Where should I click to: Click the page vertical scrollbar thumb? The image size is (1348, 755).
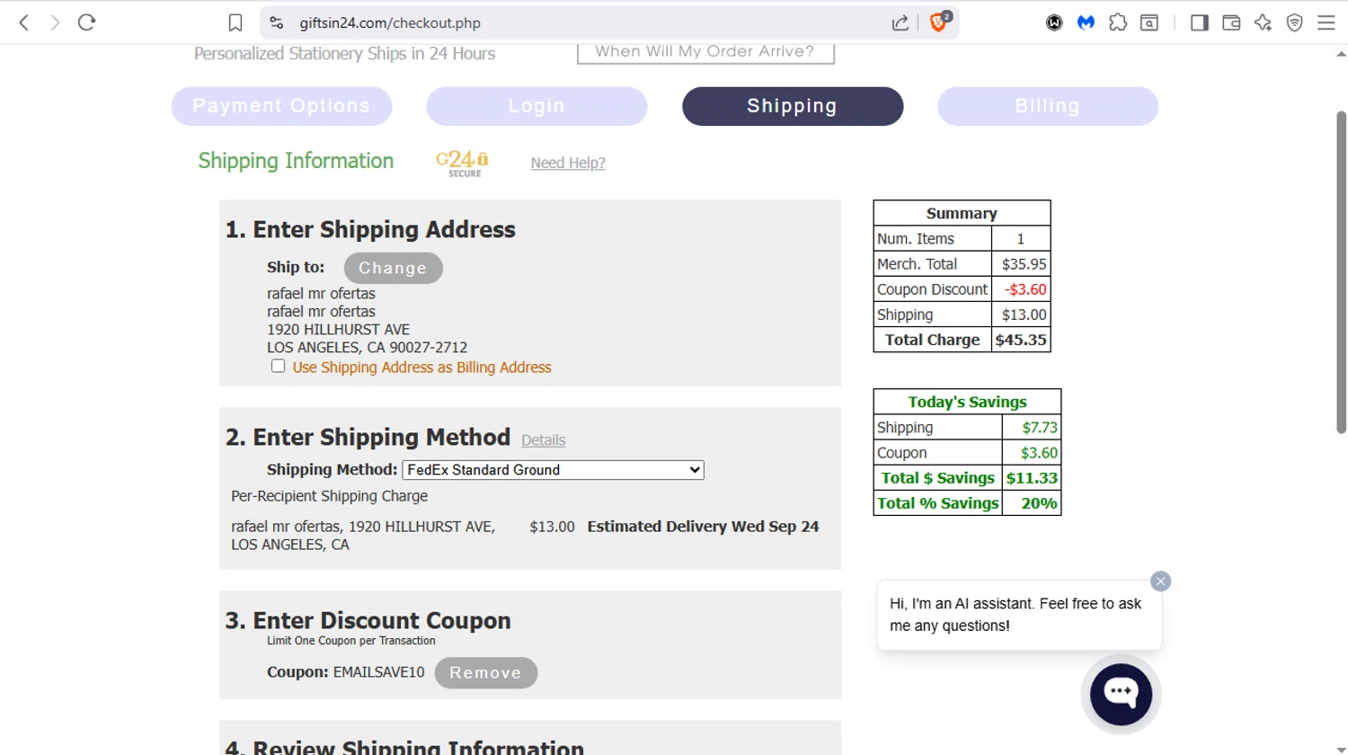click(1341, 272)
